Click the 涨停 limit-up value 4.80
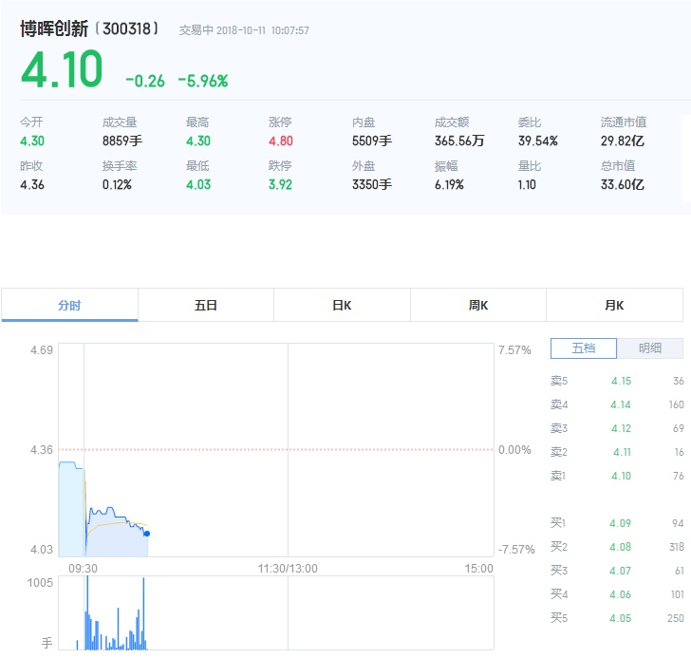 [x=281, y=141]
